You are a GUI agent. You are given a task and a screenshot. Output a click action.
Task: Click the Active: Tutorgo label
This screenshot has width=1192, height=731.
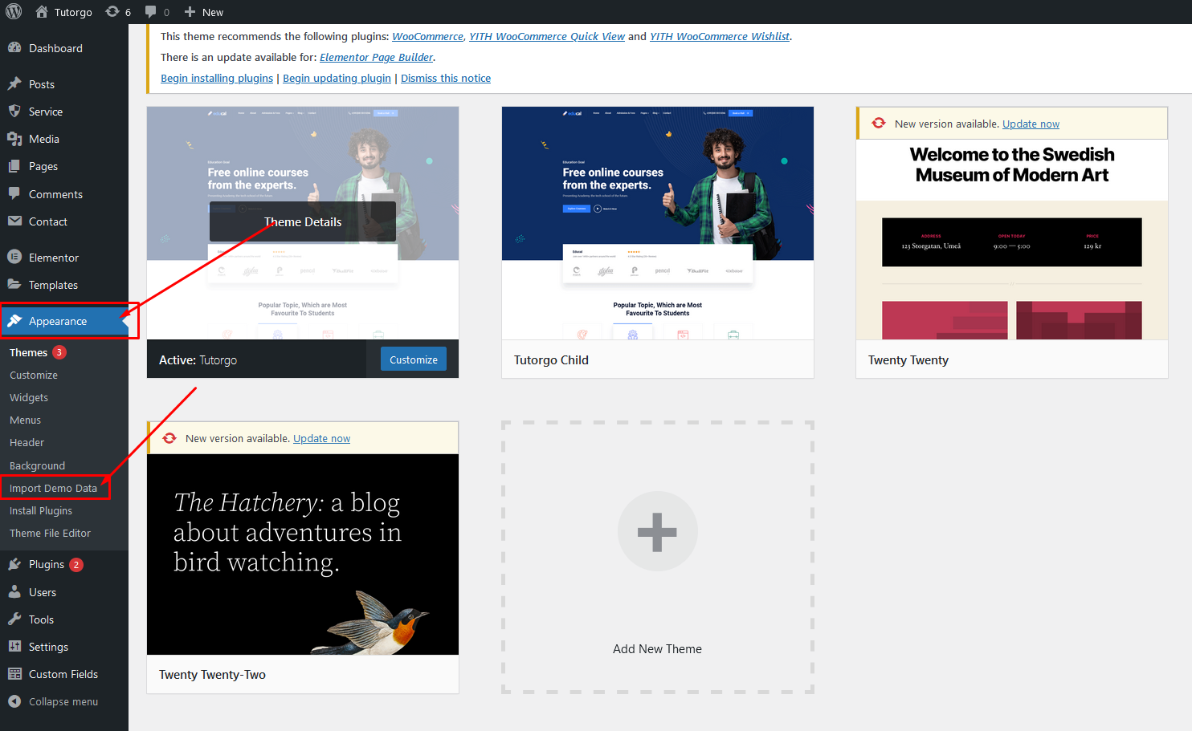pos(198,359)
